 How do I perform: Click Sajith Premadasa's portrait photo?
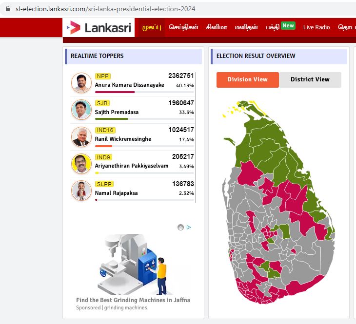[81, 110]
